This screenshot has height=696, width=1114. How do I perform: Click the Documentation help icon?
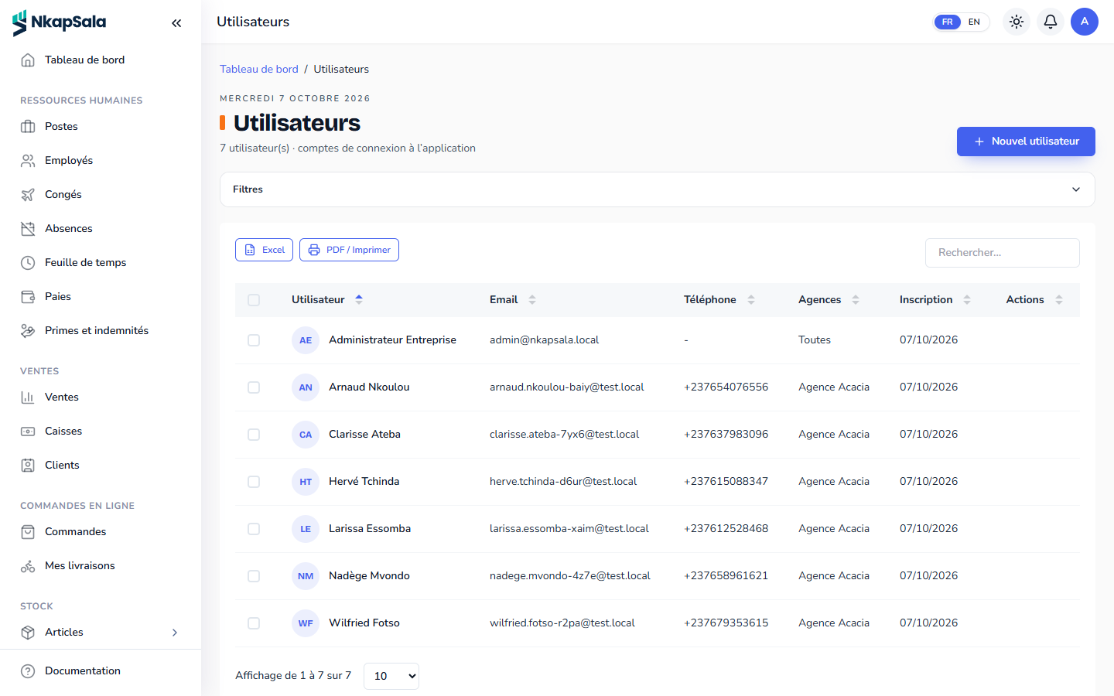28,671
